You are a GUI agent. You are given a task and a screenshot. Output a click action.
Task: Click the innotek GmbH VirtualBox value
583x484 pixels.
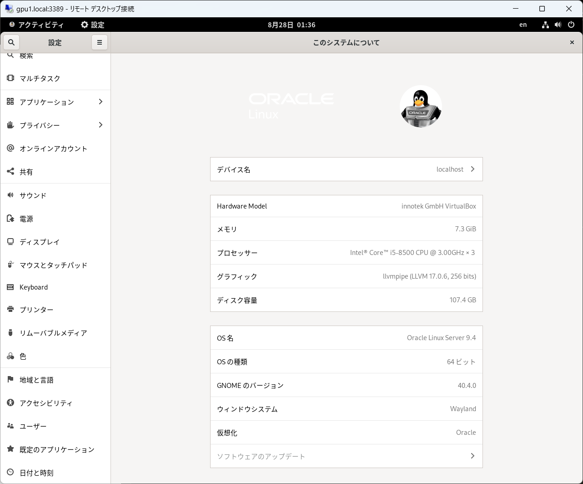coord(439,206)
